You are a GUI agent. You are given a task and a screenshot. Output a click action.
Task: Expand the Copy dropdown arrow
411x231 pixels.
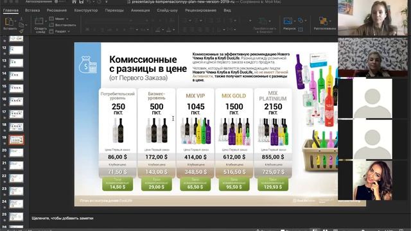pyautogui.click(x=26, y=26)
